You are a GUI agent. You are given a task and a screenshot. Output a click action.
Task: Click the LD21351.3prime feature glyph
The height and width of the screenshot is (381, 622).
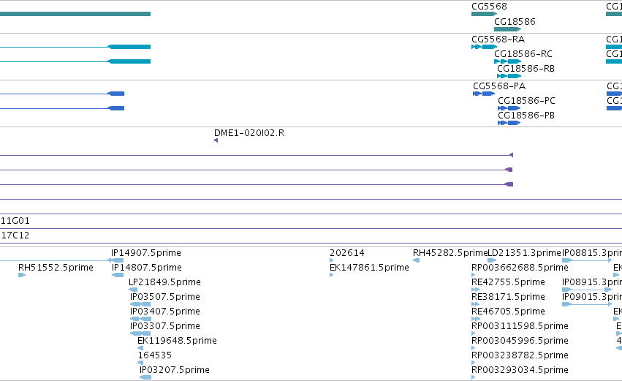[492, 260]
